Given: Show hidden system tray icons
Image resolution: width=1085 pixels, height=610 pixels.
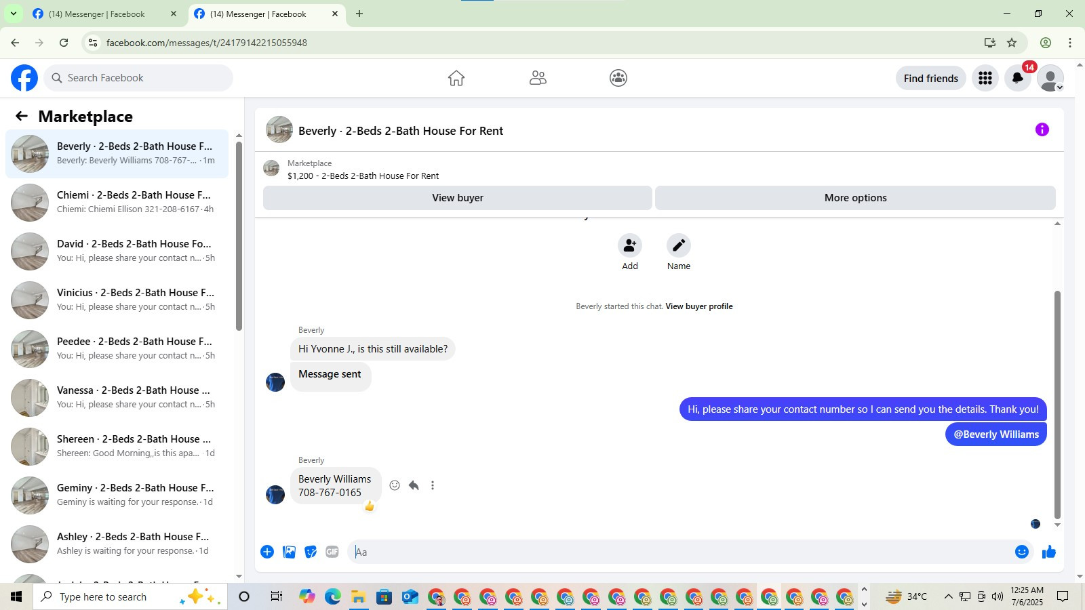Looking at the screenshot, I should click(948, 596).
